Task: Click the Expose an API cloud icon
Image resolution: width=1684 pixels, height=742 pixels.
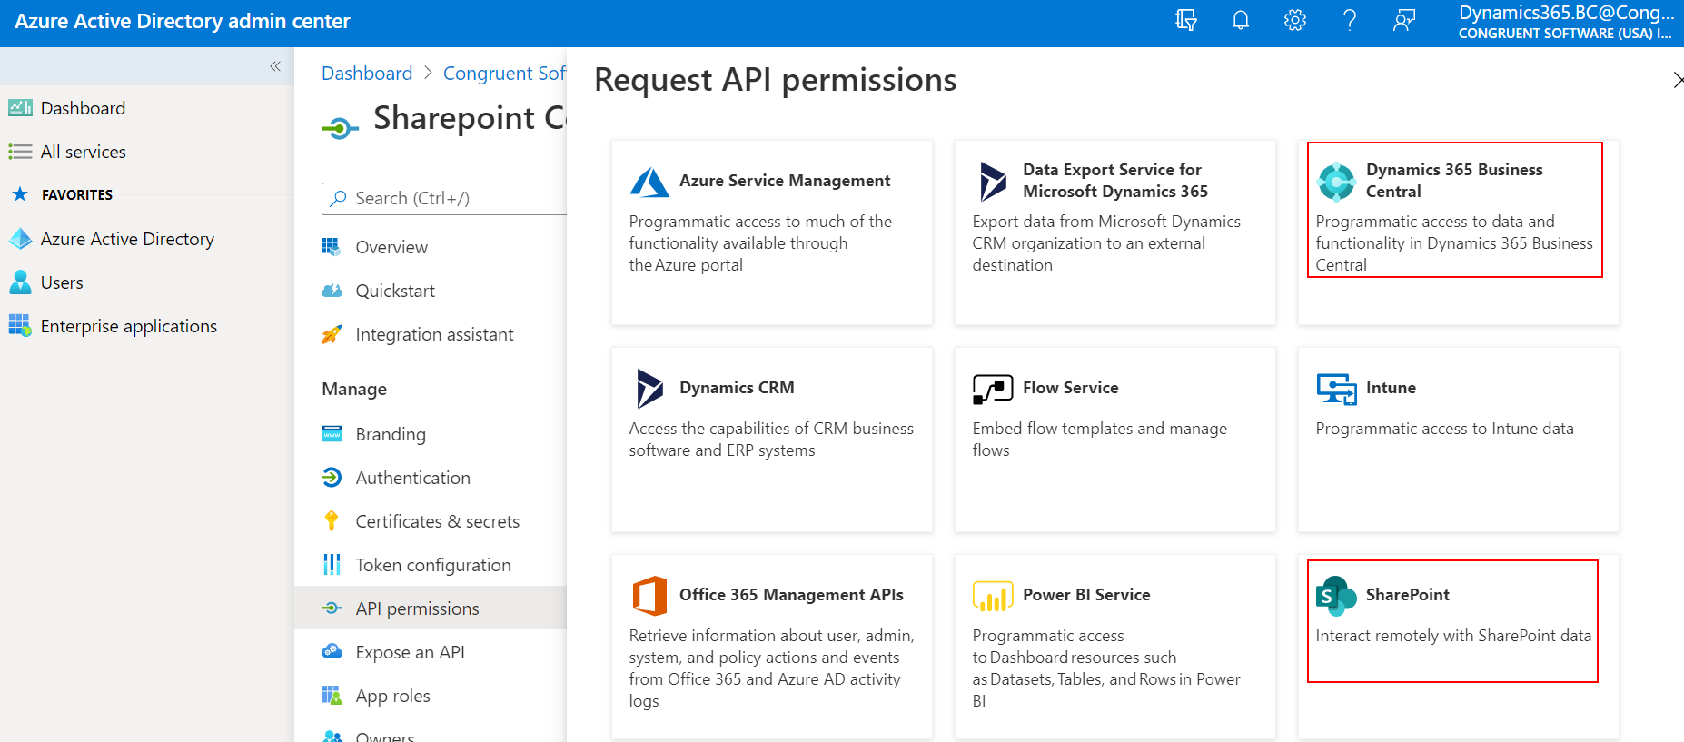Action: click(332, 651)
